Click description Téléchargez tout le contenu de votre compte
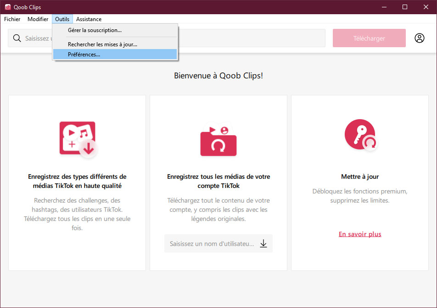This screenshot has height=308, width=437. [x=218, y=209]
